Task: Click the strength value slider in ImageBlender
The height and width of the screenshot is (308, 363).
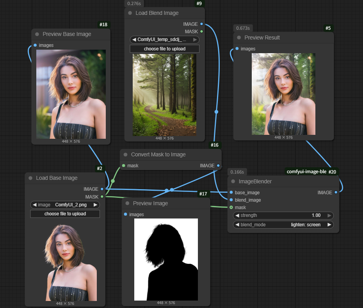Action: pyautogui.click(x=283, y=215)
